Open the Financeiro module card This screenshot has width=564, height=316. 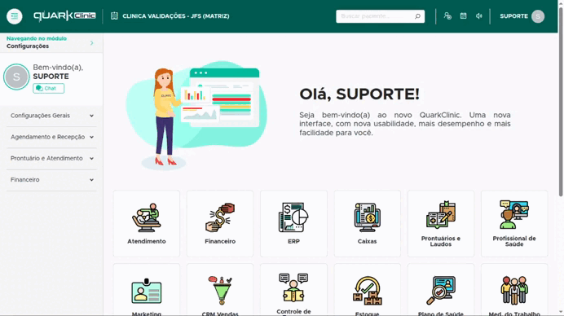point(220,224)
